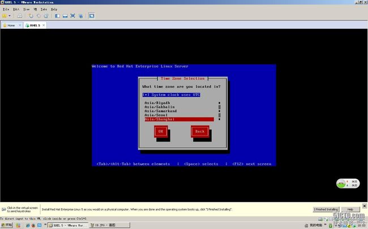Click the green tray icon
This screenshot has width=368, height=229.
point(331,226)
